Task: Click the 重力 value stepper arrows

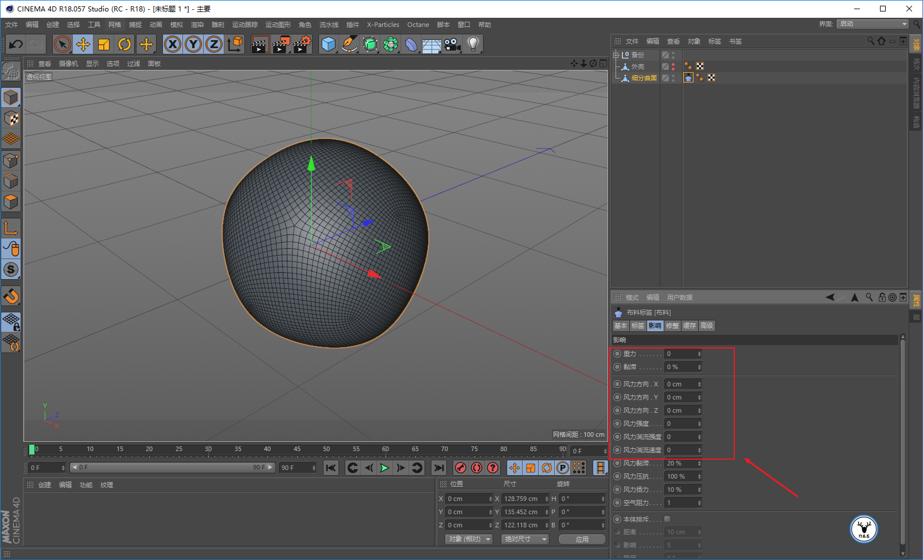Action: pos(699,354)
